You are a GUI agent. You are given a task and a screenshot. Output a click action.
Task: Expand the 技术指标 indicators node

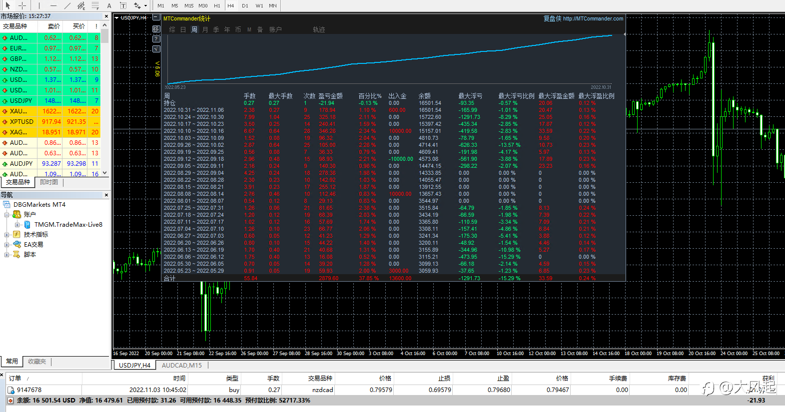click(x=7, y=235)
